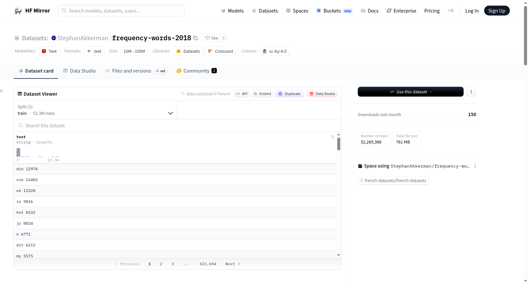Click the cc-by-4.0 license tag
Viewport: 528px width, 284px height.
[275, 51]
